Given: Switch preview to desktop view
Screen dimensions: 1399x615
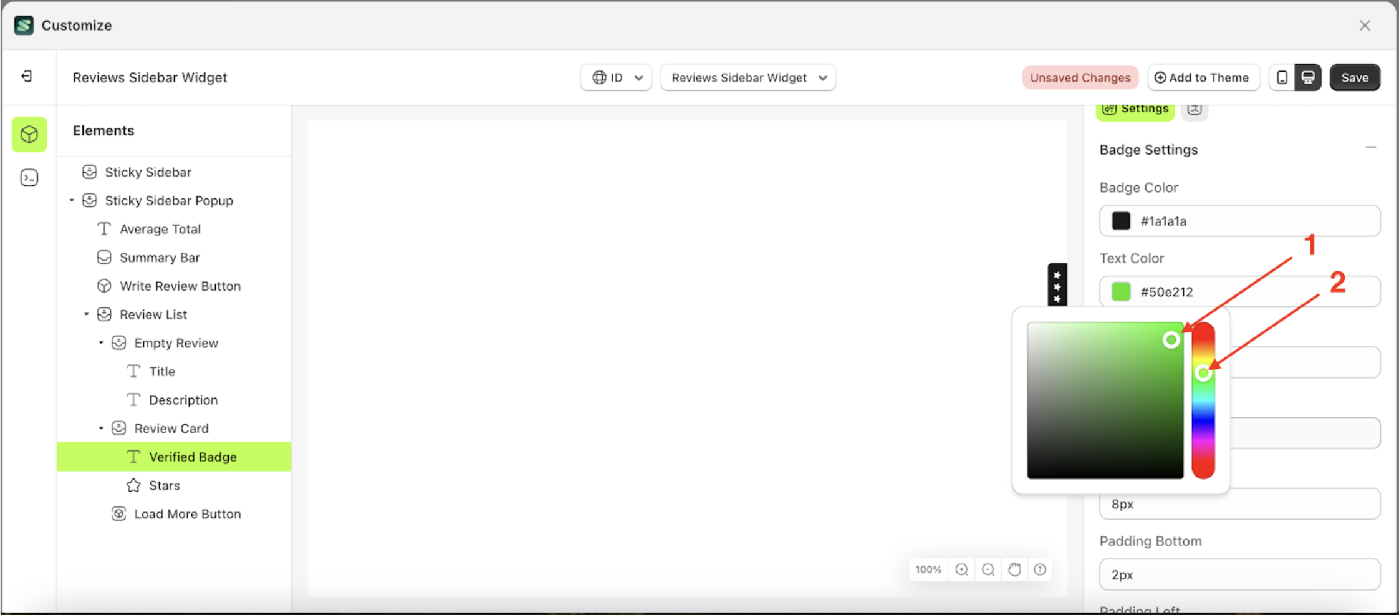Looking at the screenshot, I should 1308,77.
